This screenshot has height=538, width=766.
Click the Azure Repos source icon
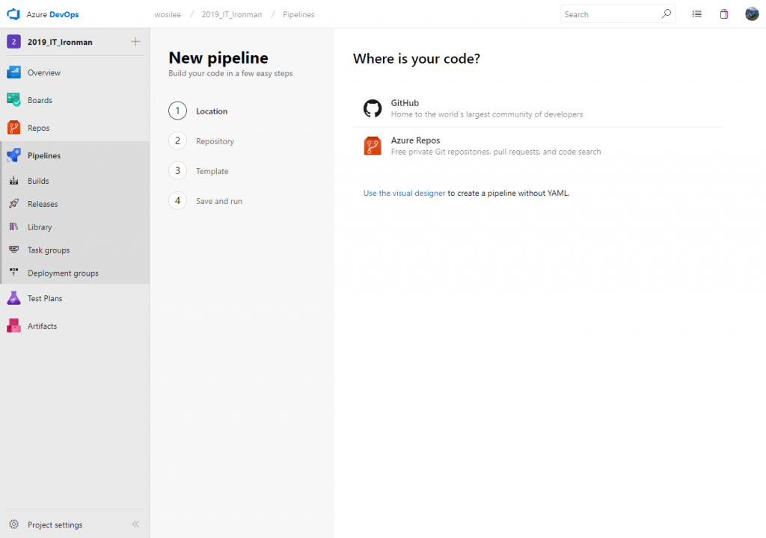(373, 146)
